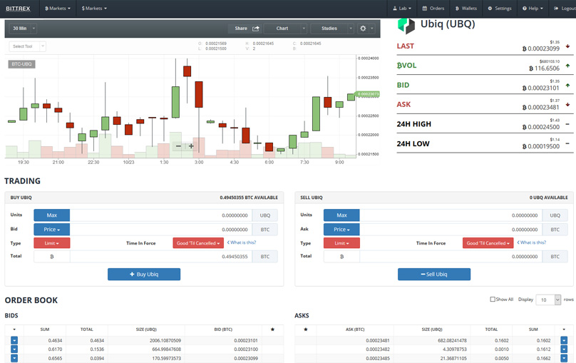
Task: Click the sell Units input field
Action: [x=451, y=215]
